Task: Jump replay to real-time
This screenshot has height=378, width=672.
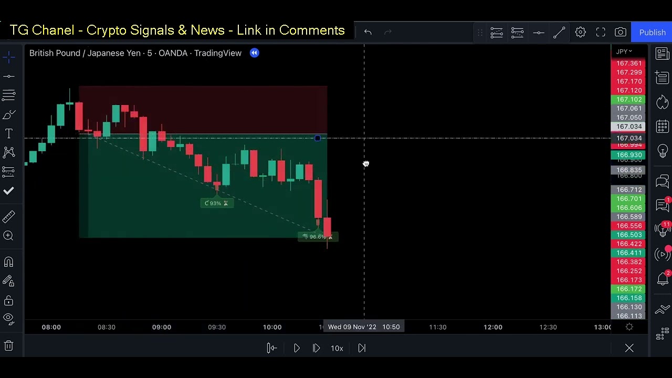Action: (x=362, y=348)
